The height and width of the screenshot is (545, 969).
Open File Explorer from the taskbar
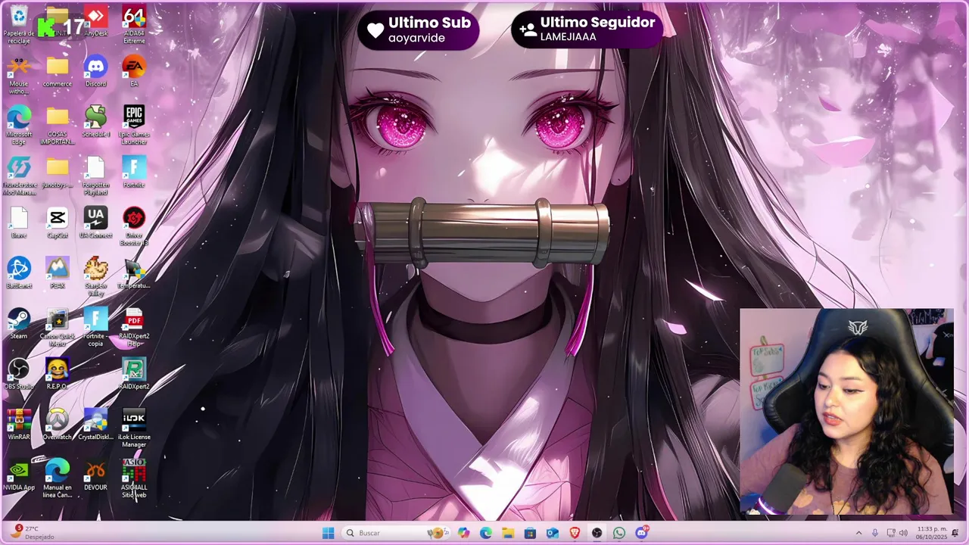point(508,533)
